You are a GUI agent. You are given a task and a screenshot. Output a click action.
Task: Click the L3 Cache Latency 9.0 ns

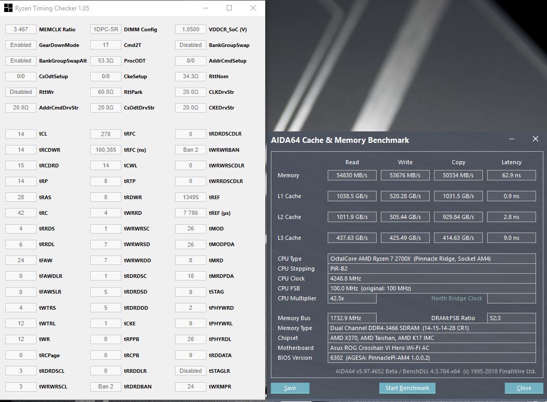coord(512,238)
